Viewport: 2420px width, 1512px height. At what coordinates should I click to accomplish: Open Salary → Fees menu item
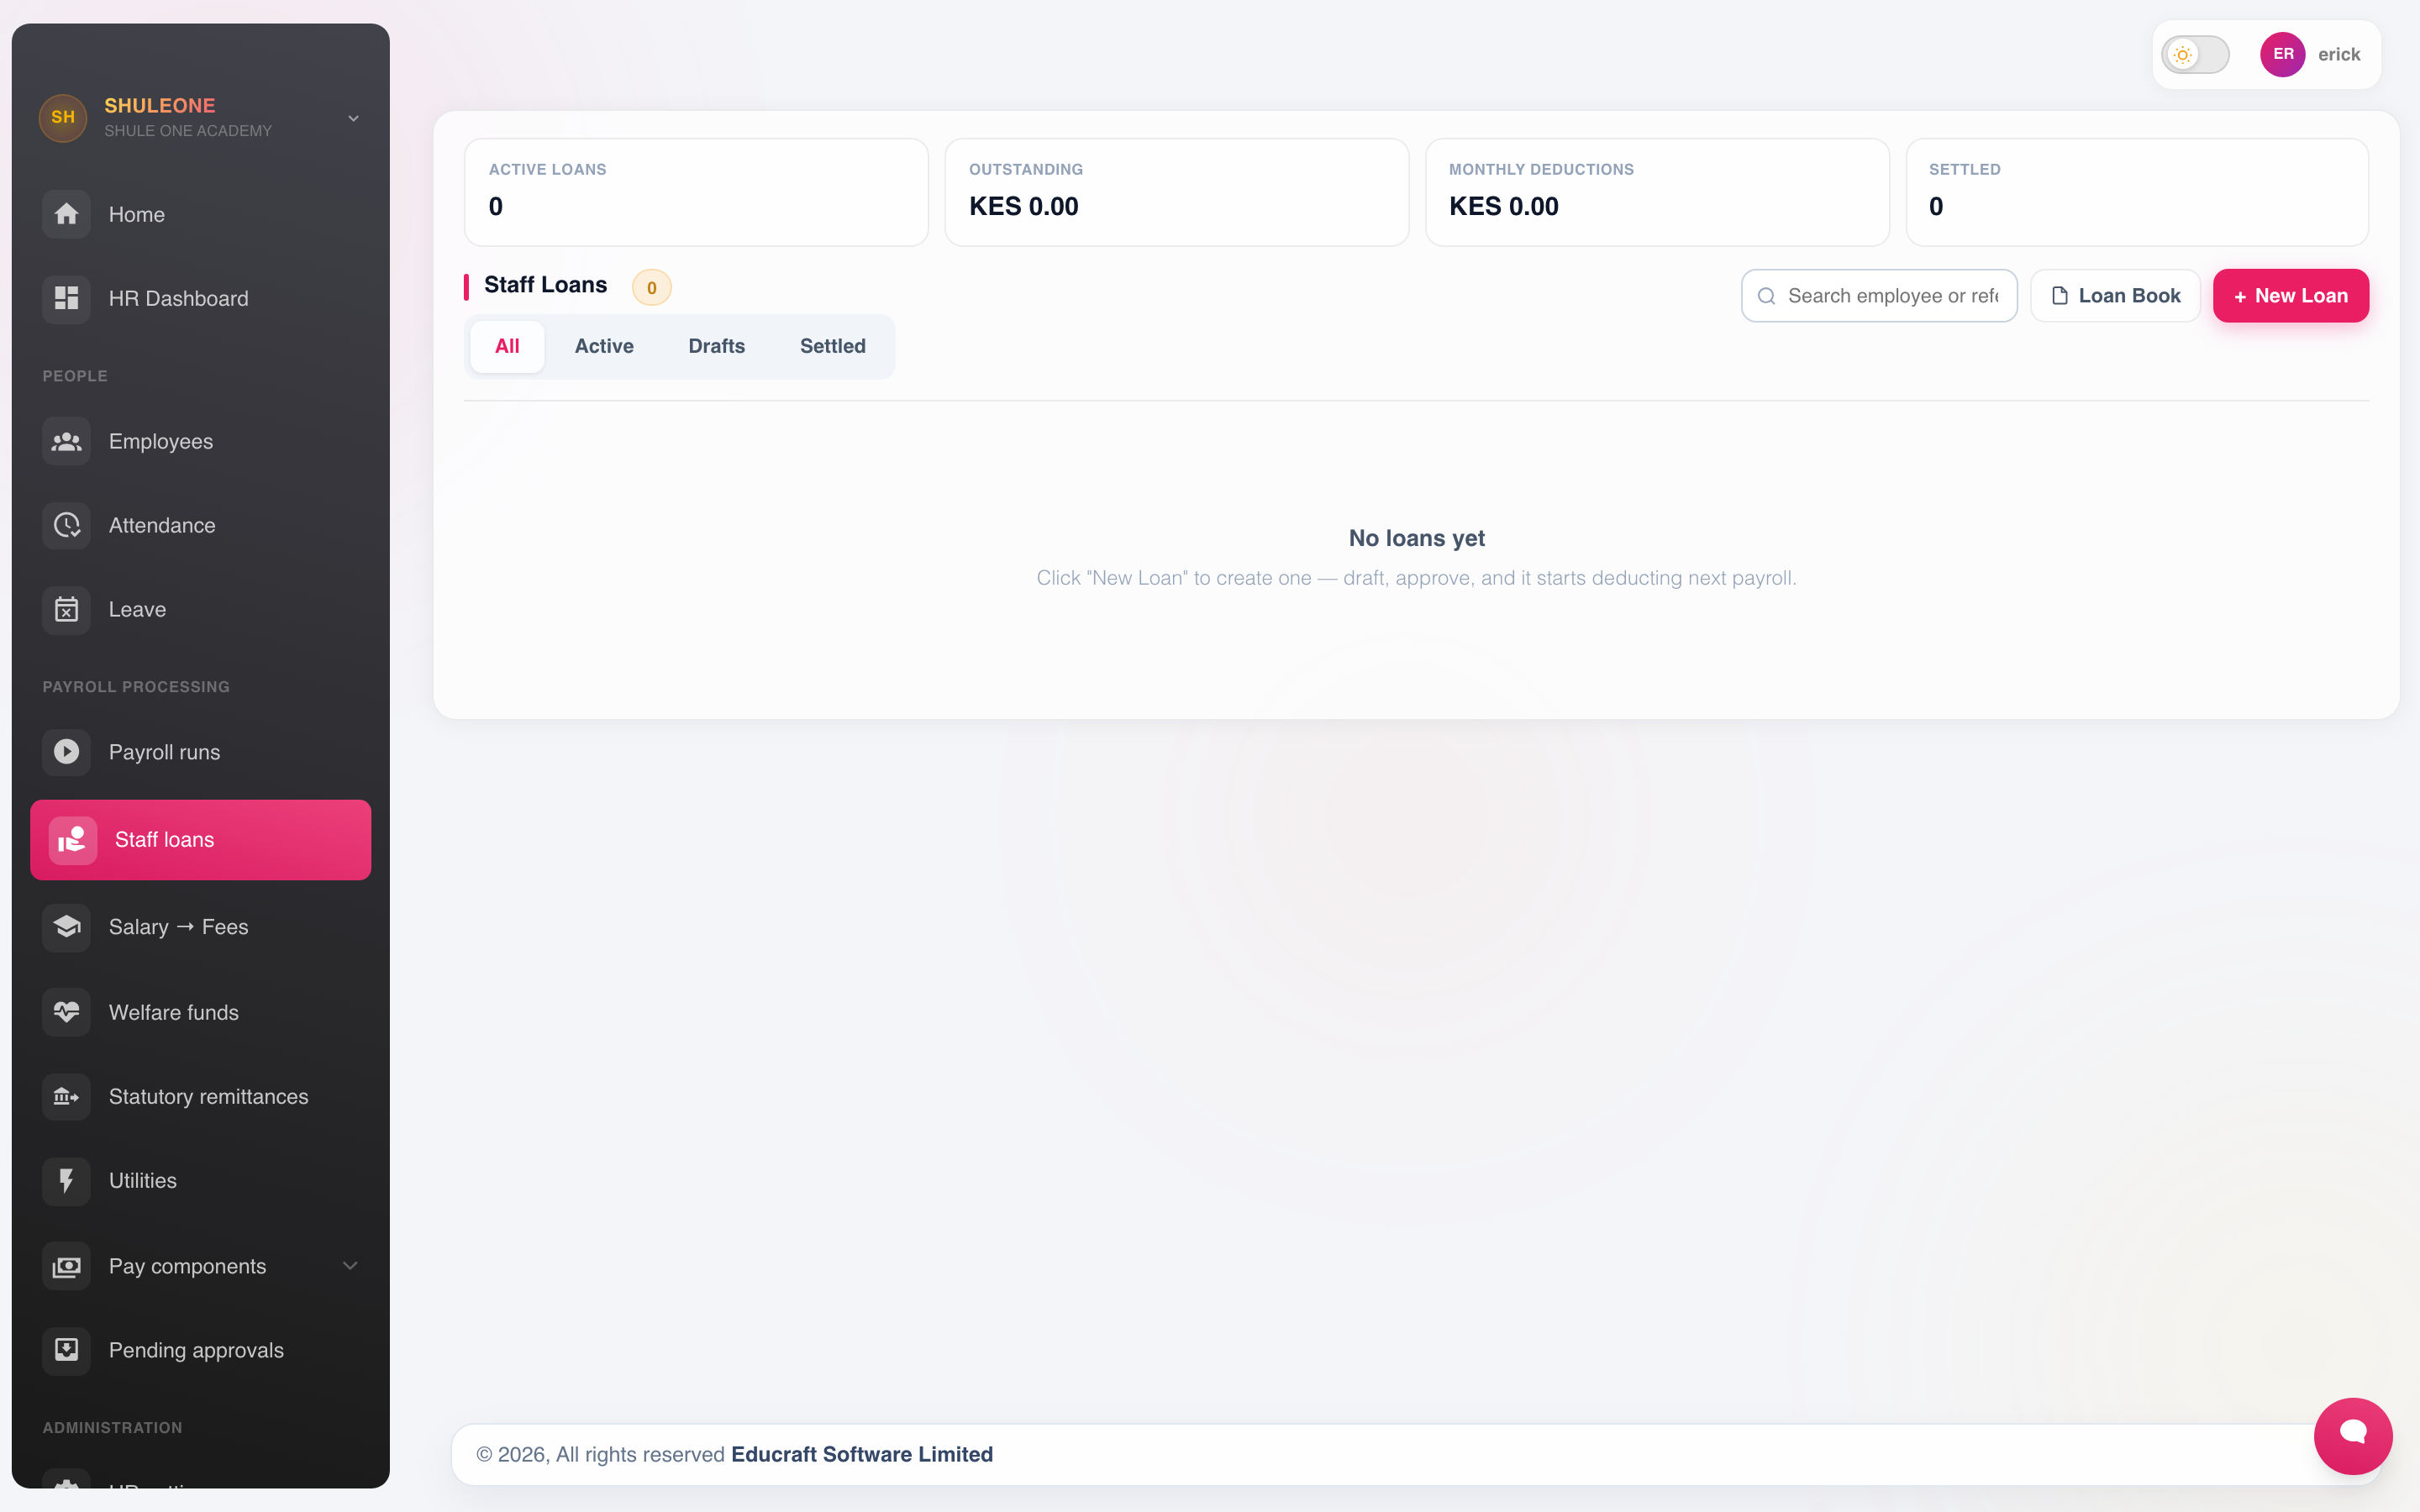(201, 927)
